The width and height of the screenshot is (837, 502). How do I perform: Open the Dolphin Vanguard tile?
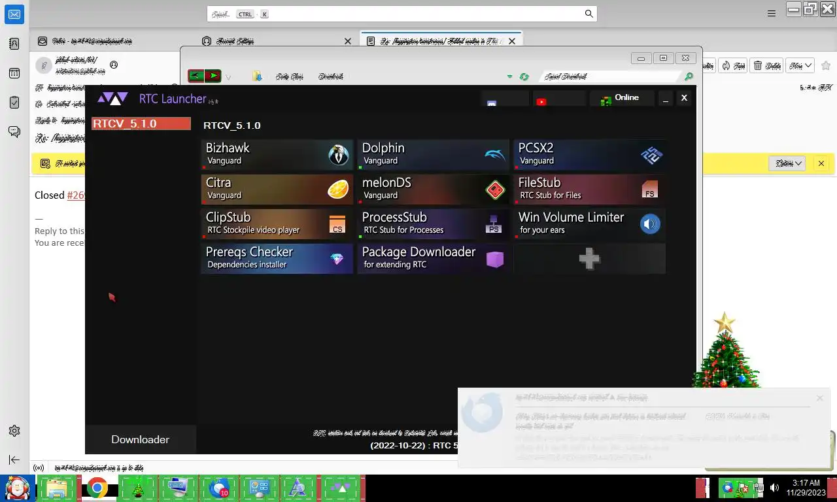click(x=434, y=155)
